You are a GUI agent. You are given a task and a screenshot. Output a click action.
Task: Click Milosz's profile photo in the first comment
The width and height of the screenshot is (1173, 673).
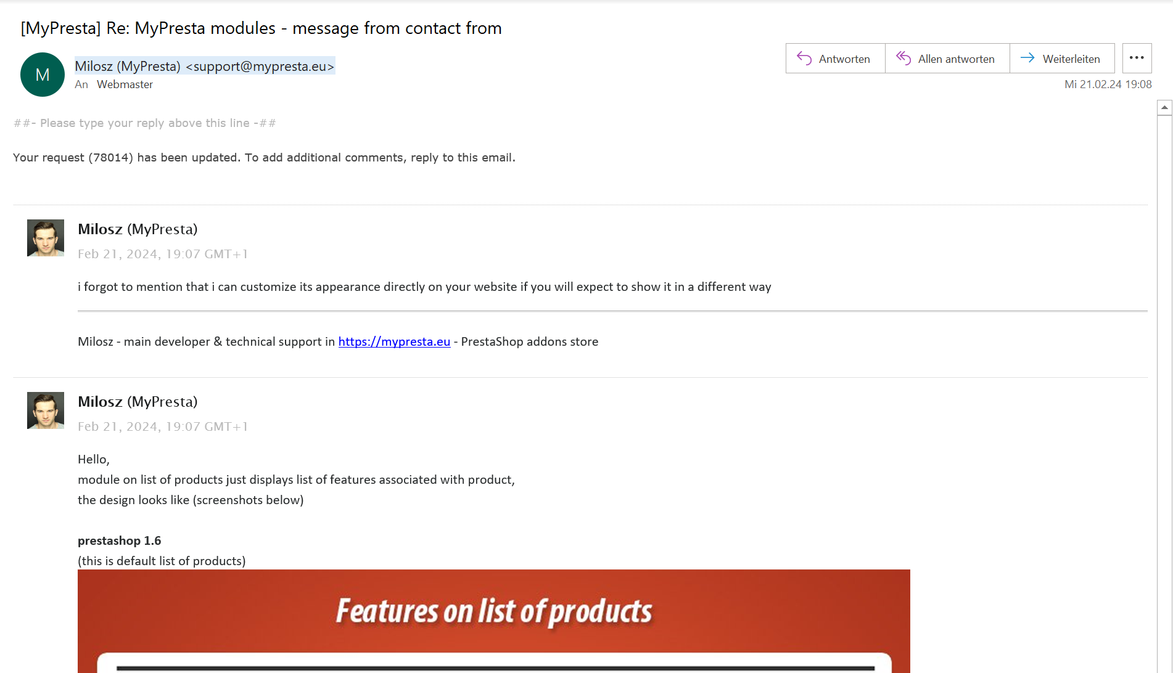click(46, 238)
